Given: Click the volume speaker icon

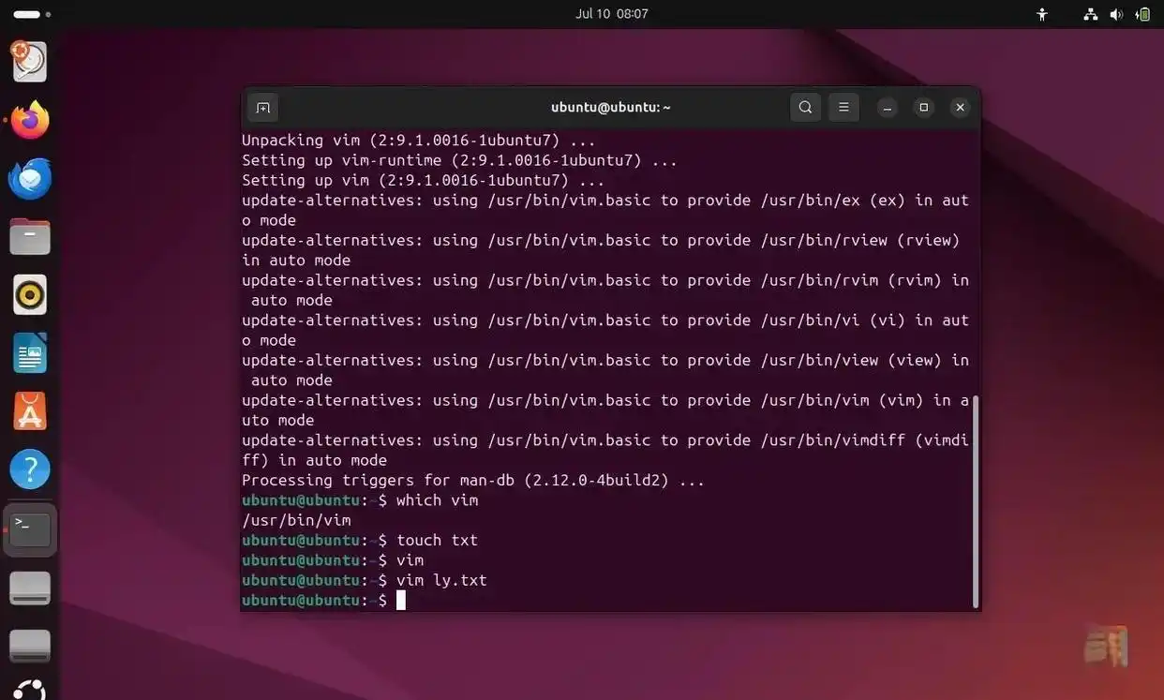Looking at the screenshot, I should click(x=1116, y=14).
